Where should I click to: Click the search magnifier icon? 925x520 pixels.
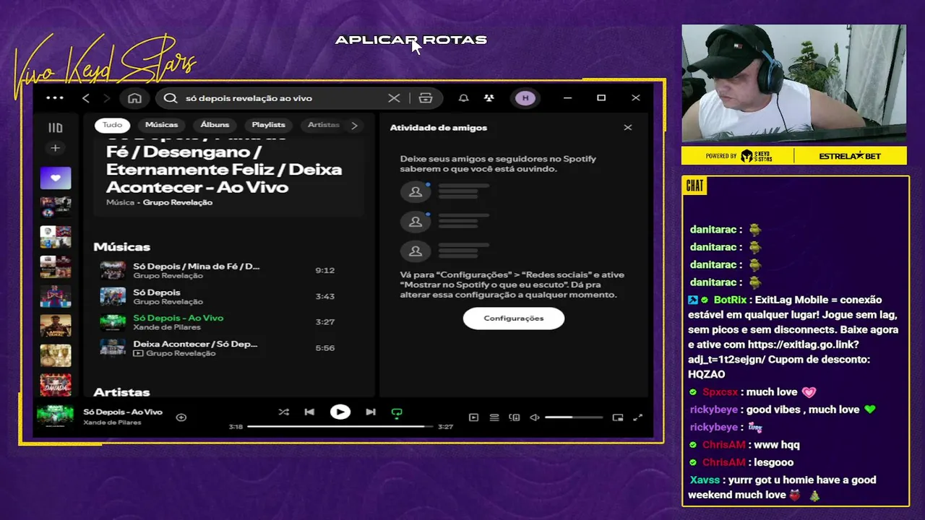click(171, 98)
